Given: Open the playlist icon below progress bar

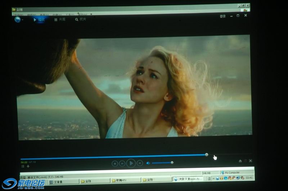Looking at the screenshot, I should coord(23,166).
